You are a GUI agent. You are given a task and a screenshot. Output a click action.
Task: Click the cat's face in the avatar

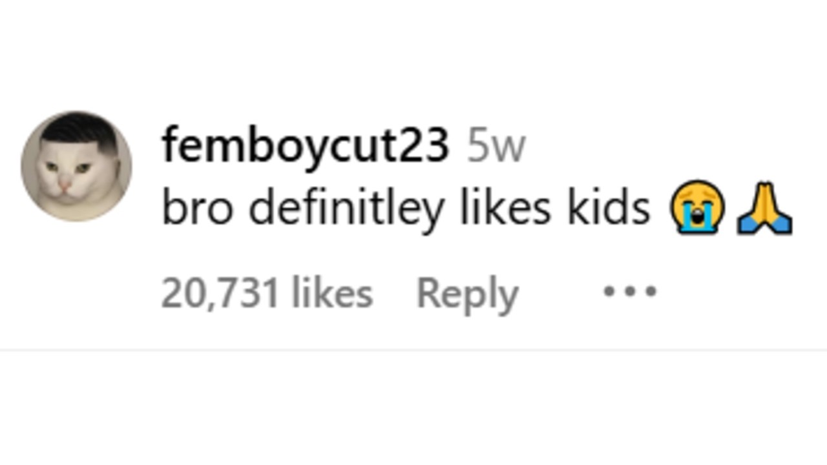coord(68,174)
